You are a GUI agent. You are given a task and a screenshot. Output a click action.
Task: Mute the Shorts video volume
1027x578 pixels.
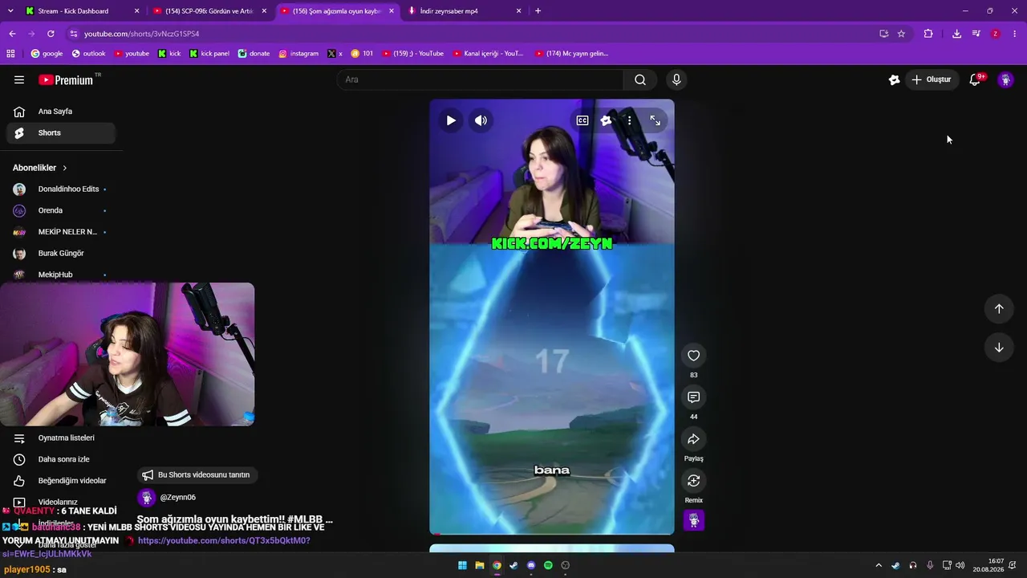pyautogui.click(x=481, y=120)
